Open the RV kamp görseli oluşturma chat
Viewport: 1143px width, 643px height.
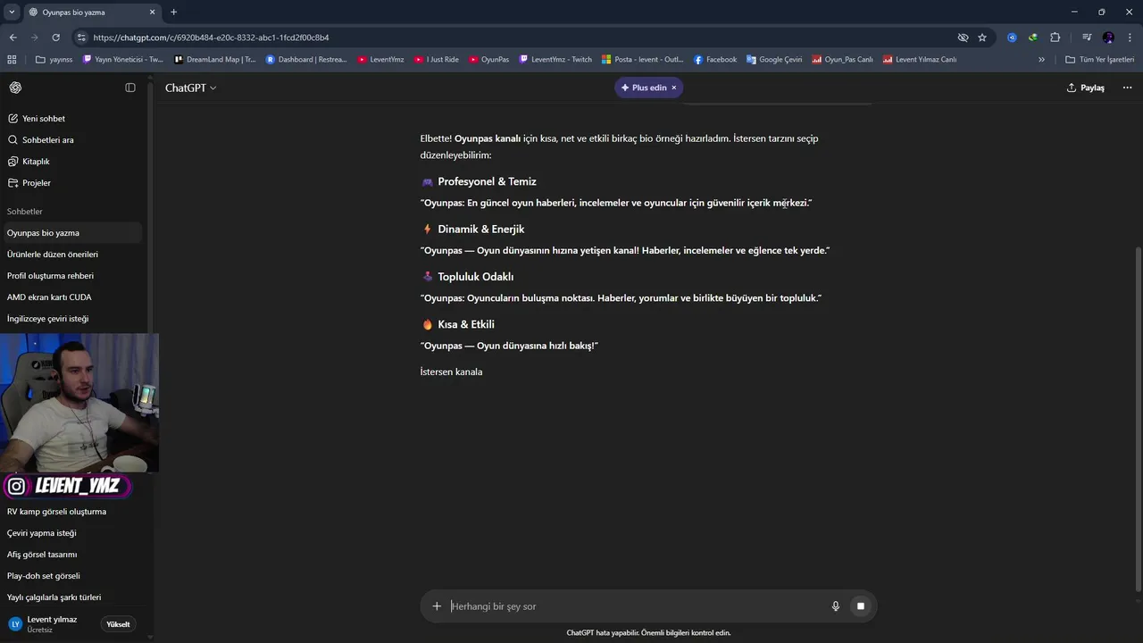click(x=71, y=512)
